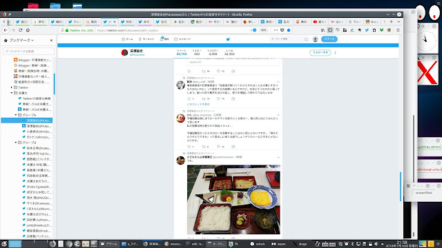Screen dimensions: 442x248
Task: Select the highlighted 深澤諭史 bookmark
Action: tap(27, 121)
